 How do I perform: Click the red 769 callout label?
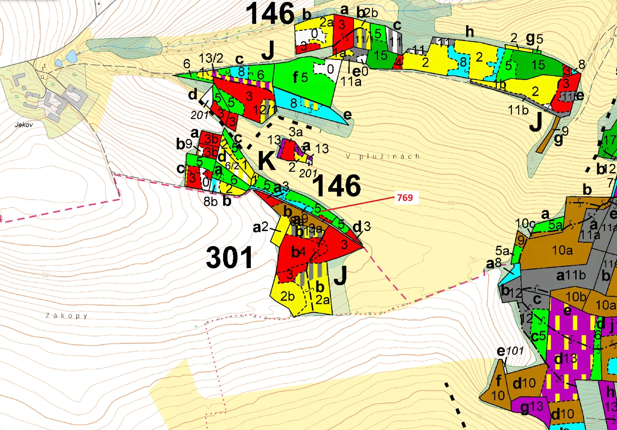[405, 198]
